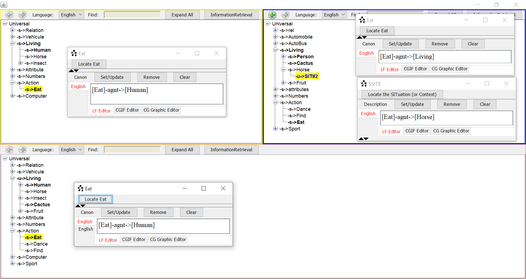Click the title icon of the $SIT$ dialog
This screenshot has width=526, height=279.
click(x=364, y=84)
